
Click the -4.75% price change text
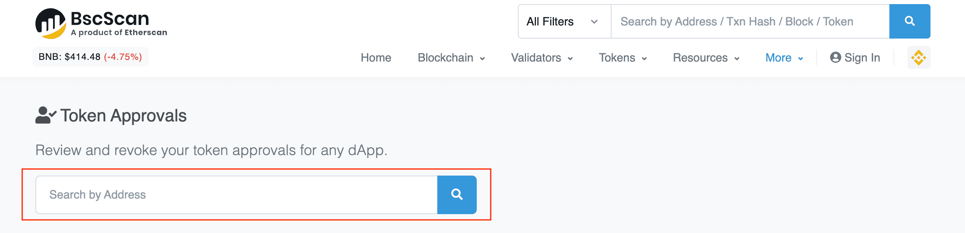click(x=123, y=57)
